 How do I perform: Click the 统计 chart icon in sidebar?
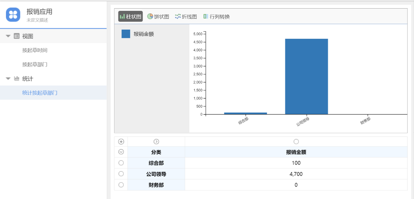17,79
